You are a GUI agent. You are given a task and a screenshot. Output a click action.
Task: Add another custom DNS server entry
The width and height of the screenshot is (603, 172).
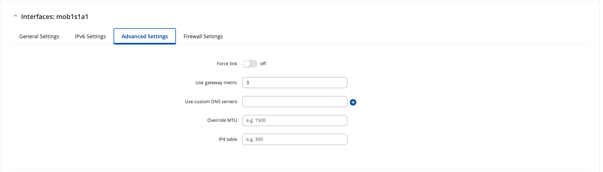353,102
